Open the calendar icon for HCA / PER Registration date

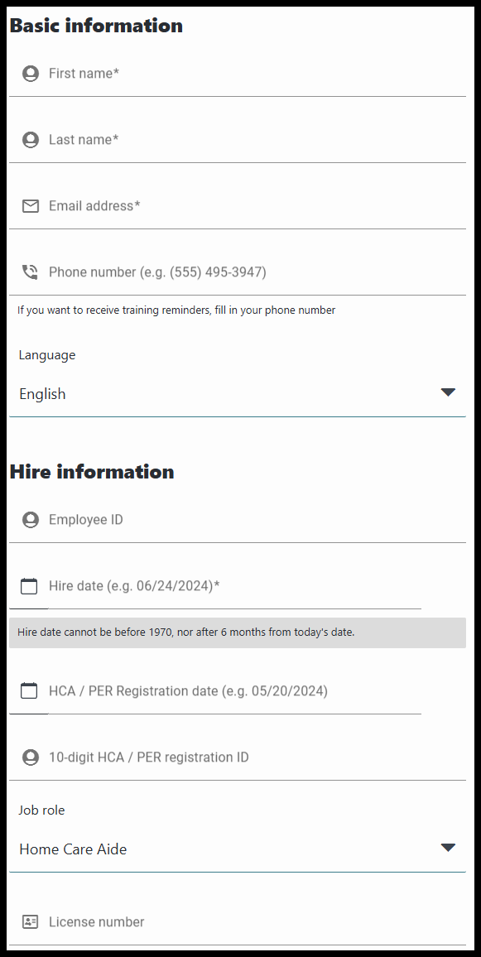tap(29, 691)
